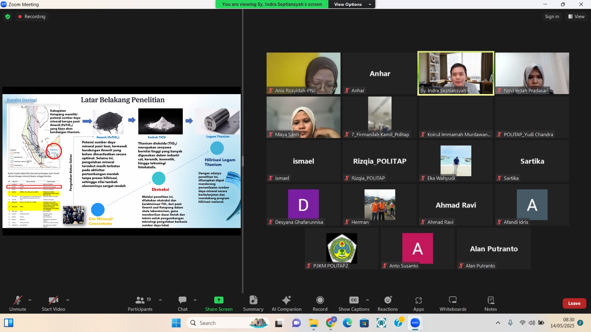Open the View layout menu
This screenshot has width=591, height=332.
[576, 17]
